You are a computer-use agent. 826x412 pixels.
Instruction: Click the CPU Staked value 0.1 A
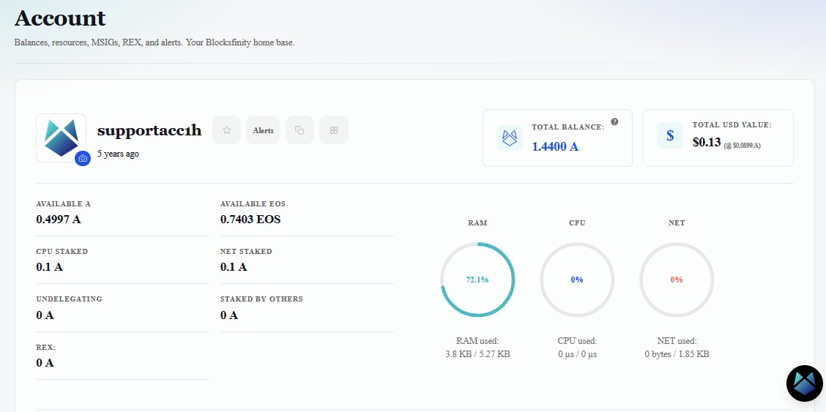coord(50,267)
